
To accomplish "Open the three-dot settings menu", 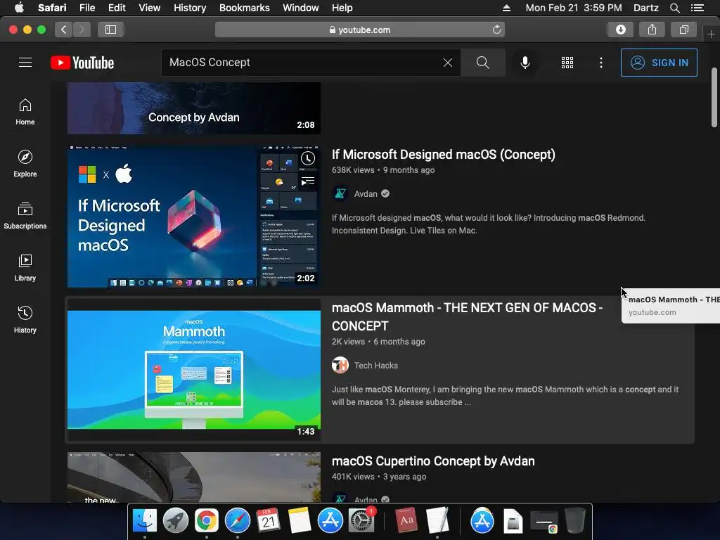I will [x=600, y=63].
